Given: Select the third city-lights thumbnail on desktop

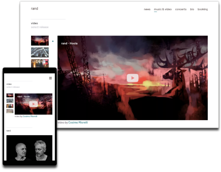Looking at the screenshot, I should 40,63.
